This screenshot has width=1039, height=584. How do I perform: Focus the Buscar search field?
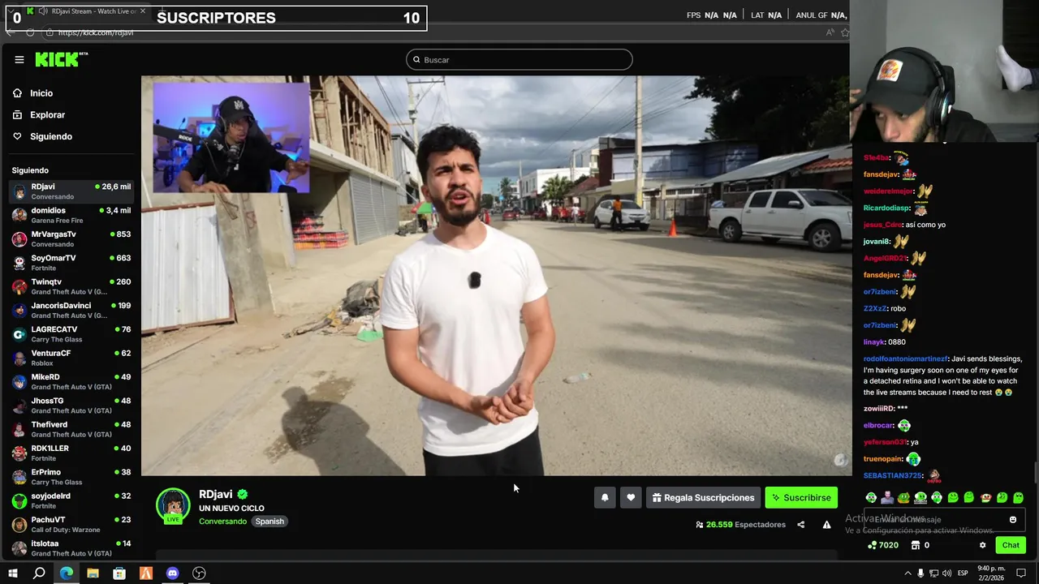pyautogui.click(x=519, y=59)
